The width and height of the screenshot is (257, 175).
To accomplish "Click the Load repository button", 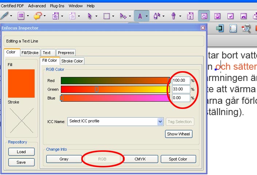I will point(21,152).
